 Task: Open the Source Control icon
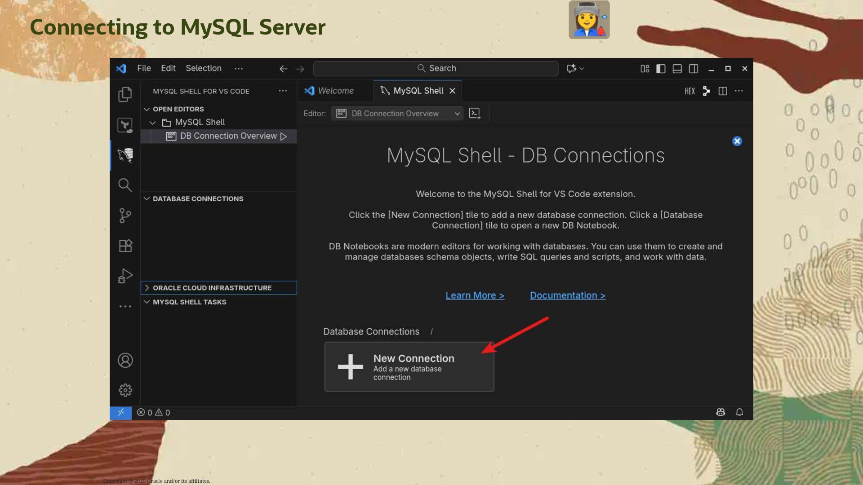click(125, 216)
